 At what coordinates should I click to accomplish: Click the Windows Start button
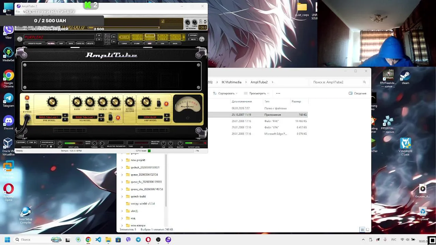point(7,240)
